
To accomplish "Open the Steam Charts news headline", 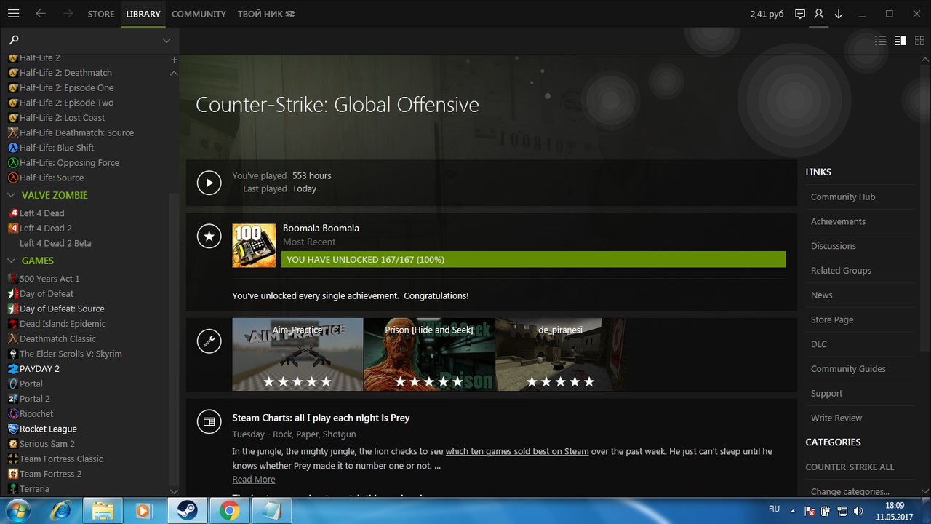I will pos(321,418).
